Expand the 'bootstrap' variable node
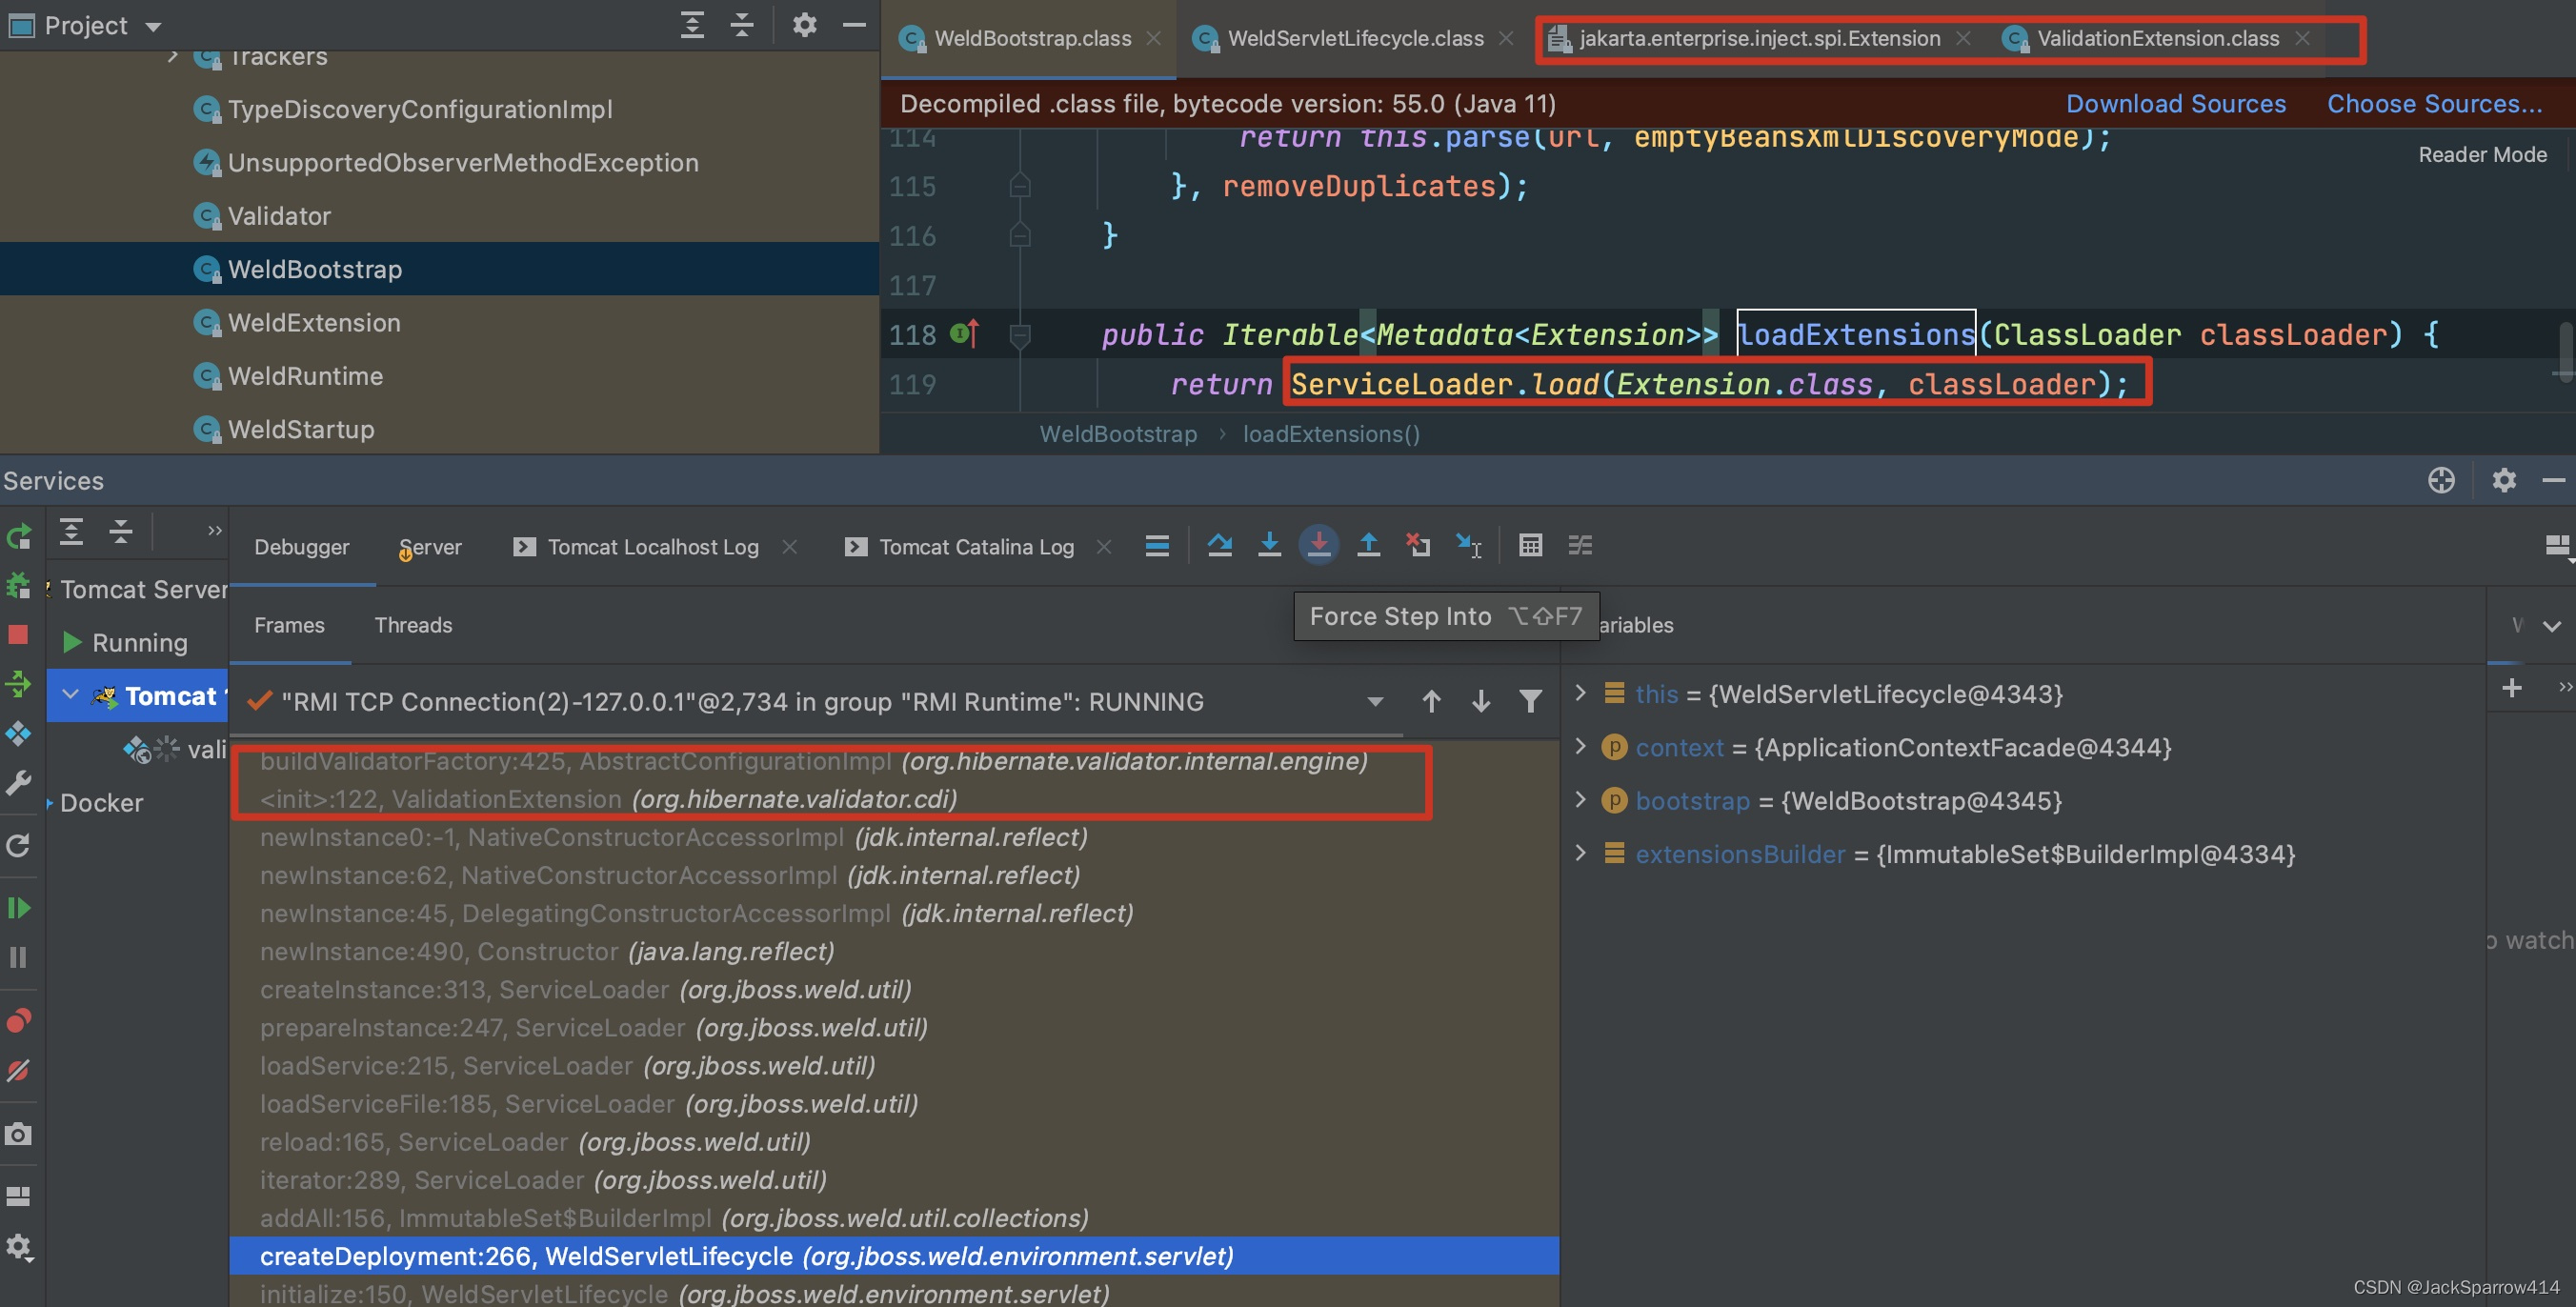This screenshot has width=2576, height=1307. click(1581, 799)
